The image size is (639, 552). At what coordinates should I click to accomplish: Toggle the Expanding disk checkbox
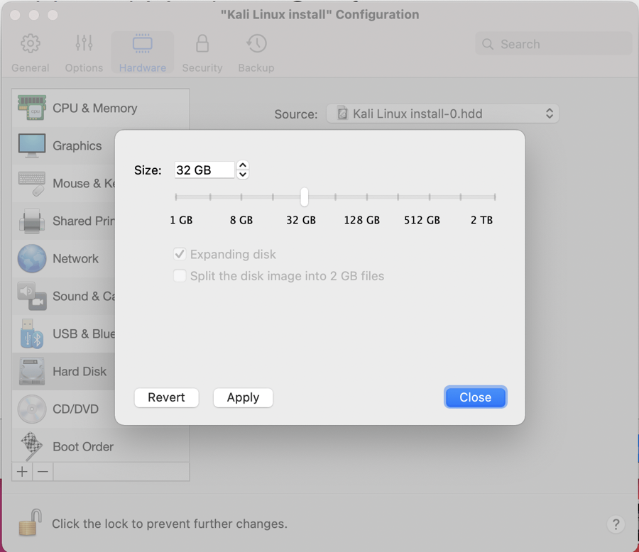[x=180, y=254]
